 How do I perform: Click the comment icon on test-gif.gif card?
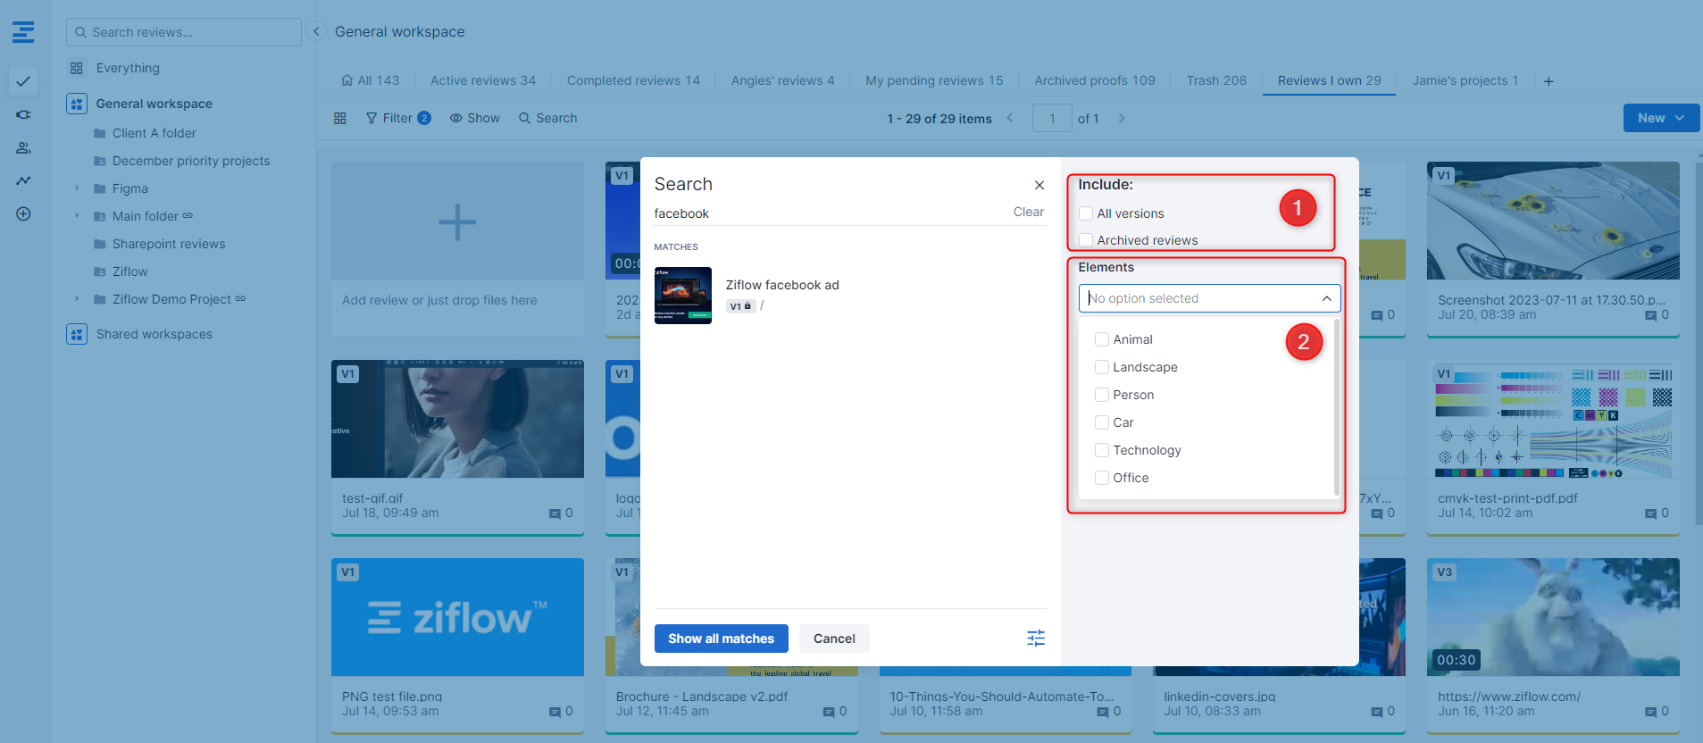coord(555,513)
